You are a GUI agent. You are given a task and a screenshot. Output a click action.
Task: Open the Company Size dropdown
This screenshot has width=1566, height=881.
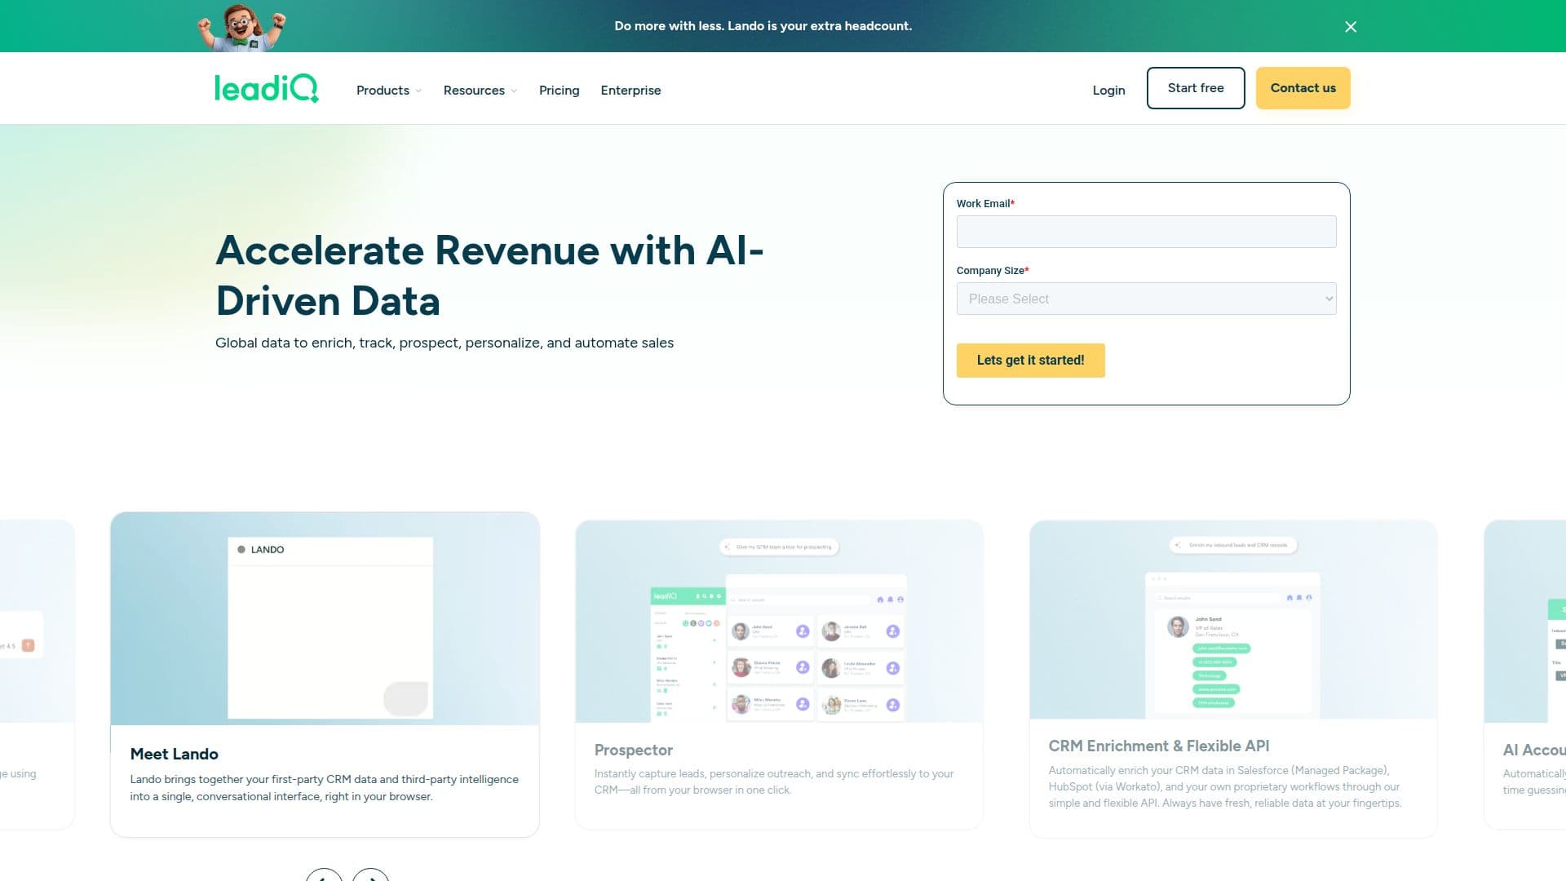coord(1146,299)
